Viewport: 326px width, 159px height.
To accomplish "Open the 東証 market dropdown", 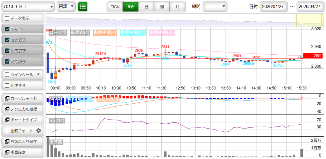I will (66, 6).
